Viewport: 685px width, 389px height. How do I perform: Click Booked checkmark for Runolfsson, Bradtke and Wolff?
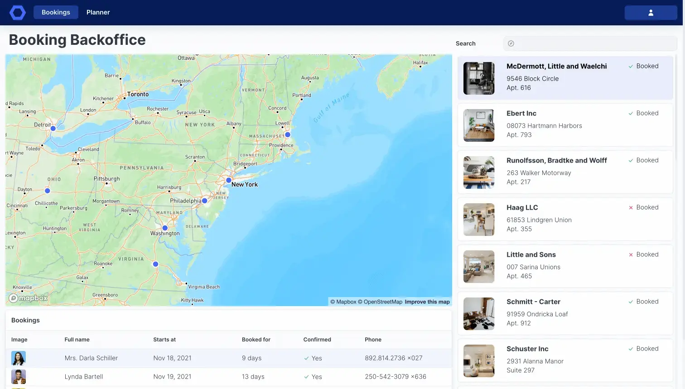pos(631,161)
